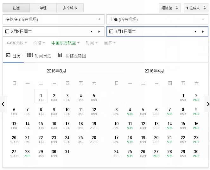Open the 更多 more filters dropdown
The height and width of the screenshot is (170, 210).
coord(110,43)
